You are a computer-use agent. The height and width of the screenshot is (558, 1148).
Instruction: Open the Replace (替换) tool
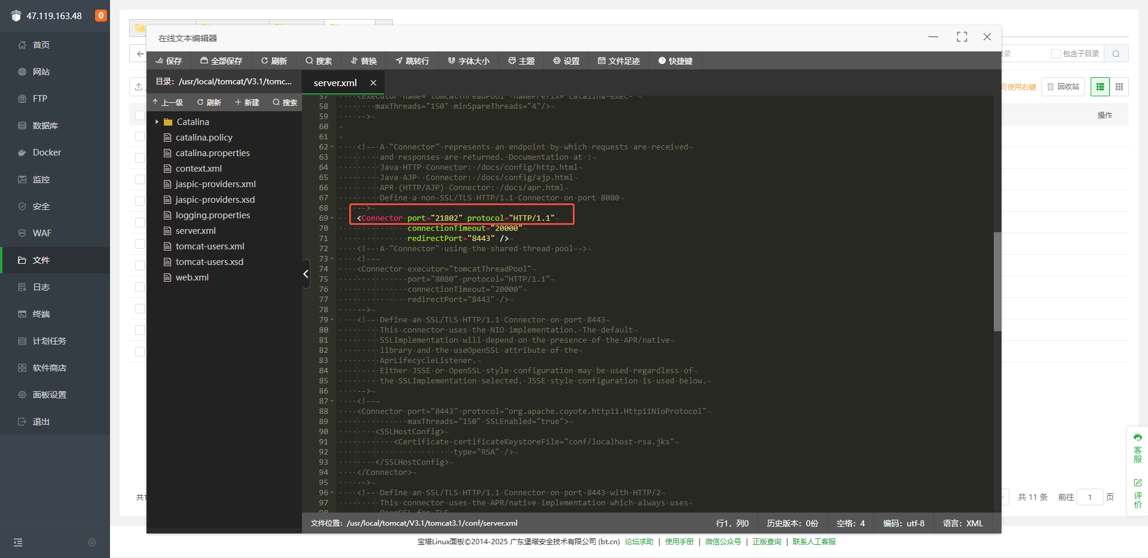(x=364, y=61)
